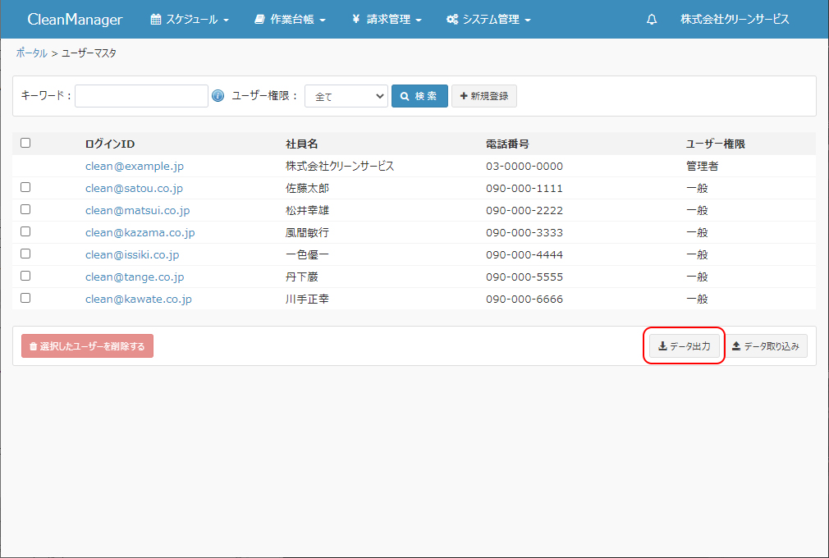This screenshot has height=558, width=829.
Task: Click データ取り込み import button
Action: click(x=764, y=346)
